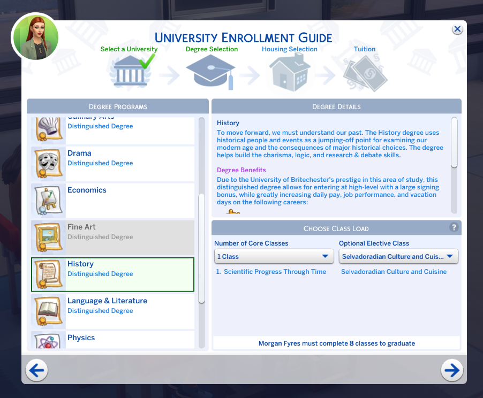Viewport: 483px width, 398px height.
Task: Click the Select a University building icon
Action: click(x=130, y=71)
